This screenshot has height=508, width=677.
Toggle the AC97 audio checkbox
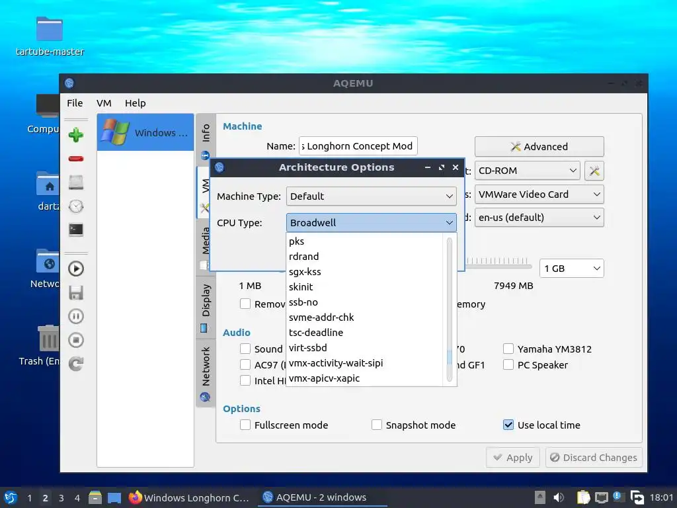pyautogui.click(x=245, y=364)
